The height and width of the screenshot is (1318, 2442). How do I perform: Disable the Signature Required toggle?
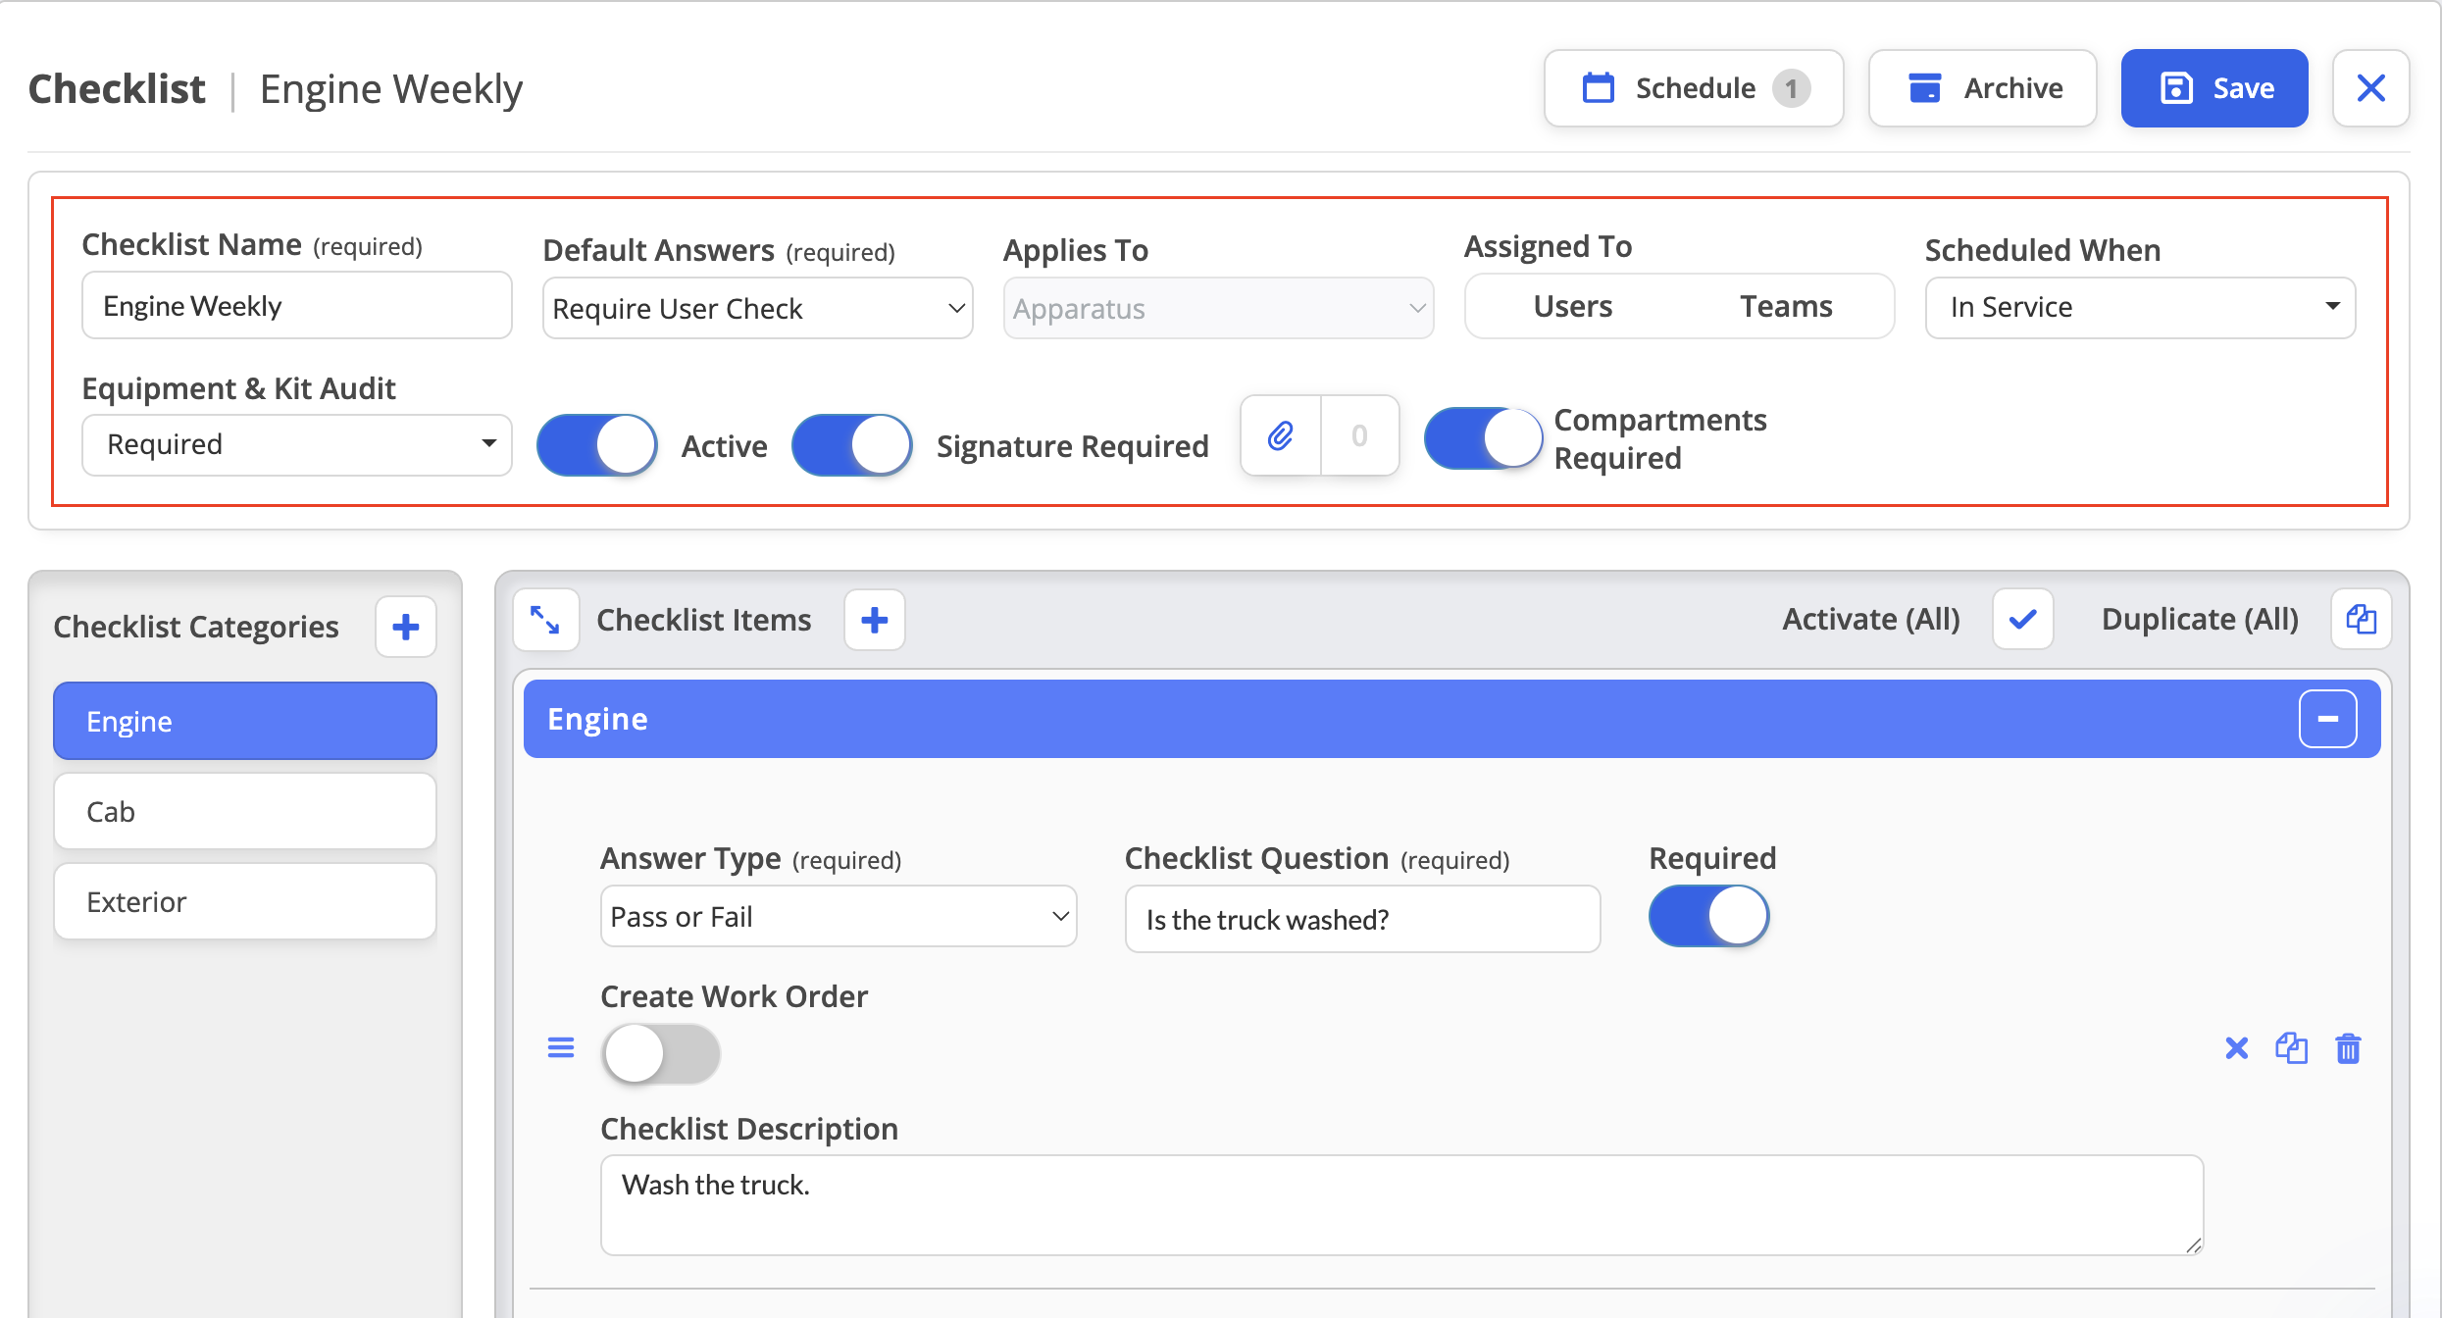852,445
